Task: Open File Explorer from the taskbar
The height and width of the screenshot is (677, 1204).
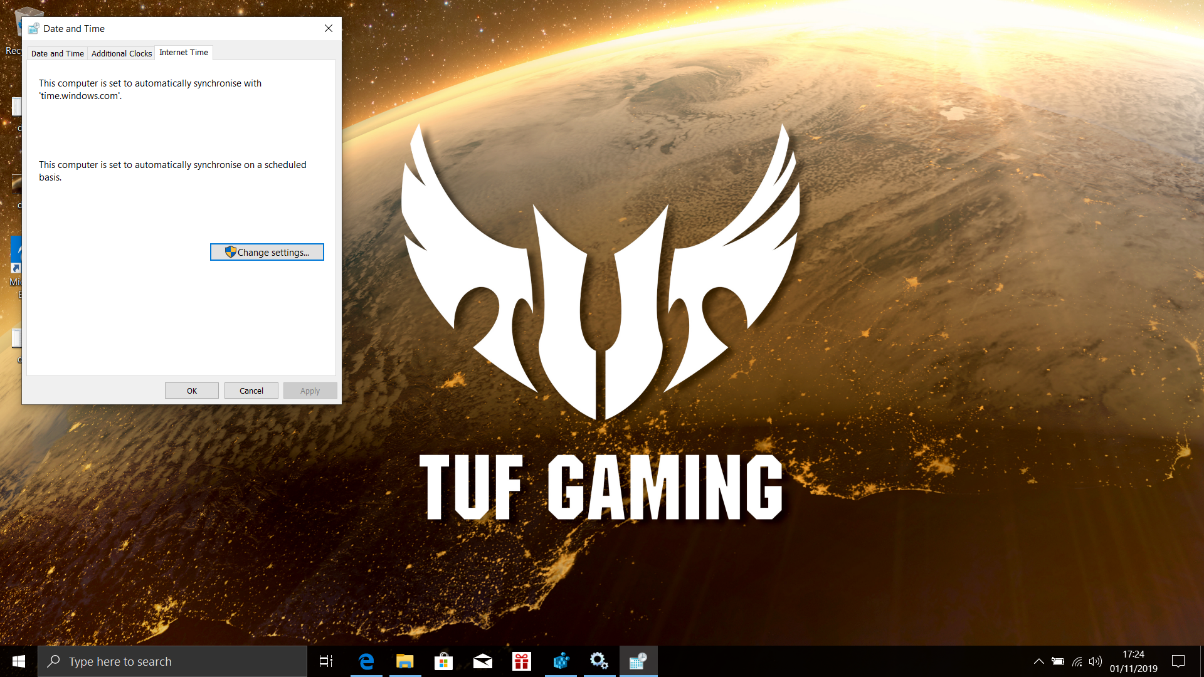Action: 405,661
